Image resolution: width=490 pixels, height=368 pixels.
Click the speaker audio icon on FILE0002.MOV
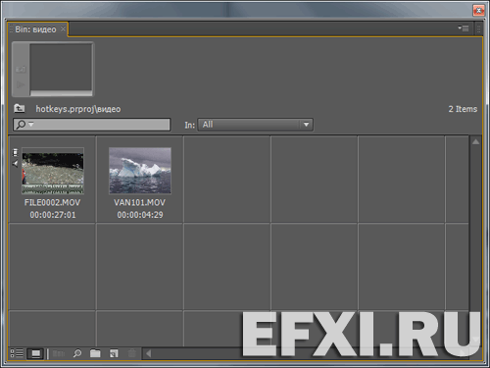15,163
